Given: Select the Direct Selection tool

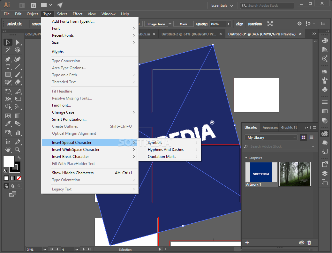Looking at the screenshot, I should 18,42.
